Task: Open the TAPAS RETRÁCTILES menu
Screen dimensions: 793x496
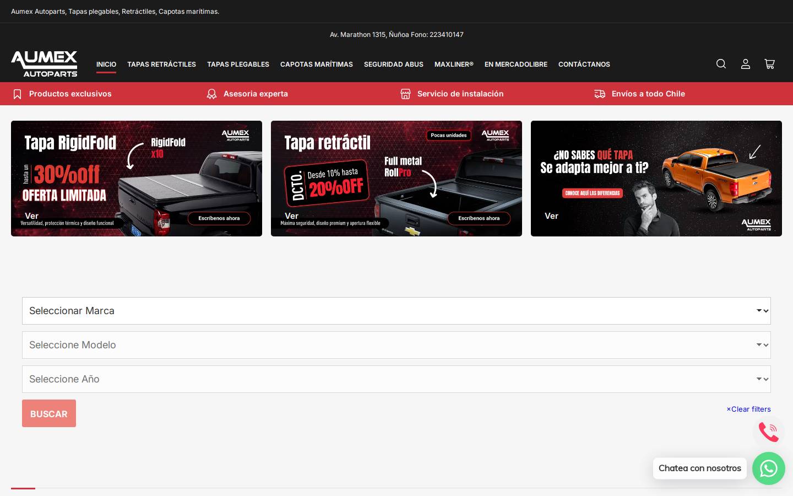Action: click(161, 64)
